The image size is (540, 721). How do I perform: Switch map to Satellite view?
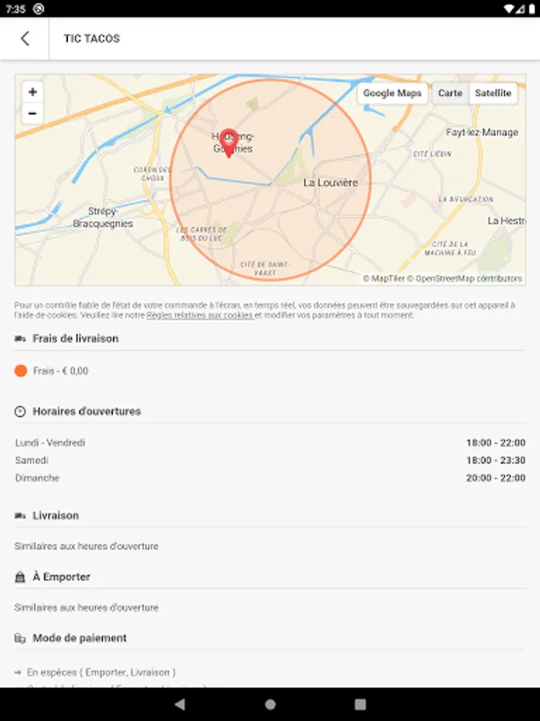pyautogui.click(x=493, y=94)
